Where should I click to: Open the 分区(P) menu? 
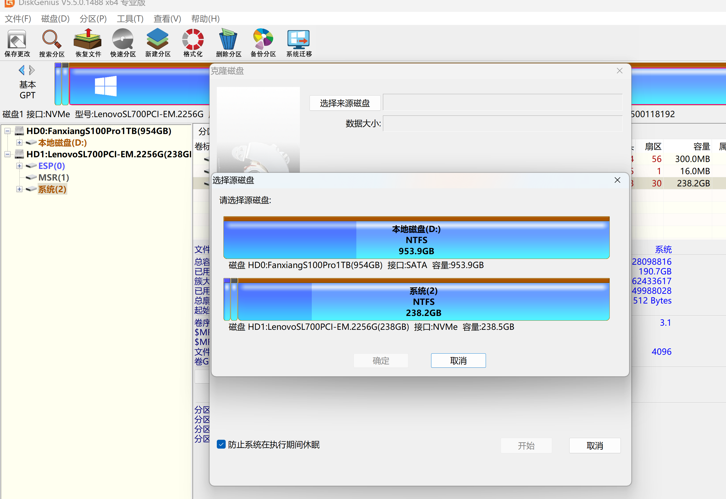[x=93, y=19]
